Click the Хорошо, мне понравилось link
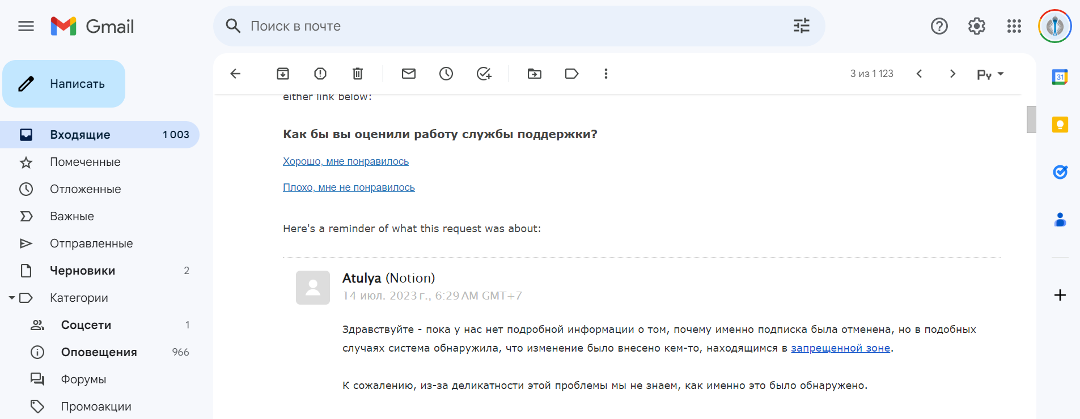Viewport: 1080px width, 419px height. [346, 161]
